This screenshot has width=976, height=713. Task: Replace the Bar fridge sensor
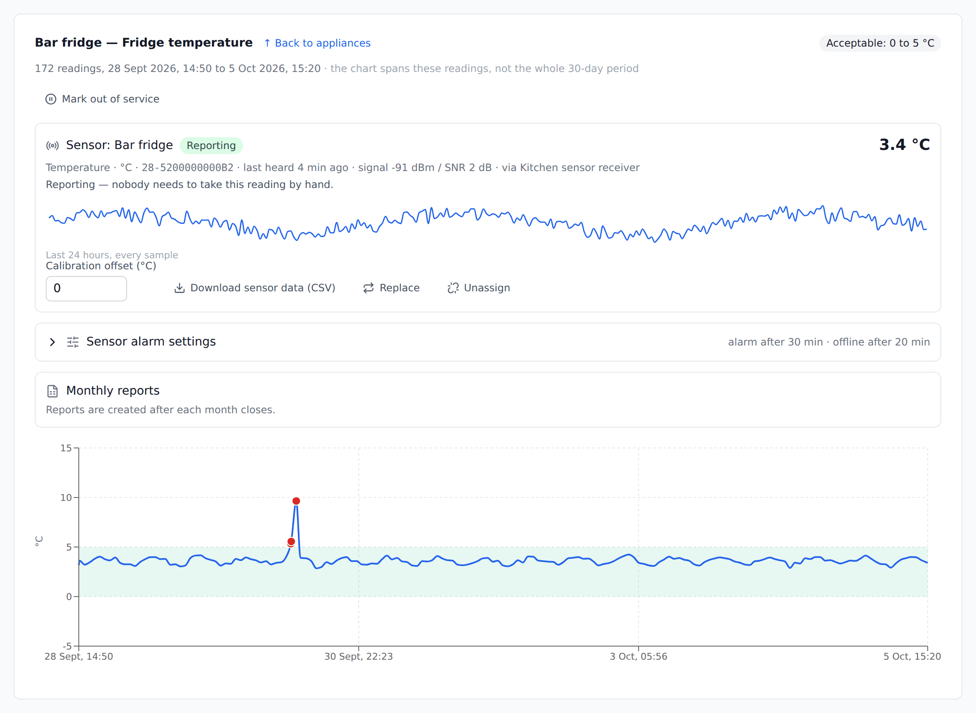point(391,288)
